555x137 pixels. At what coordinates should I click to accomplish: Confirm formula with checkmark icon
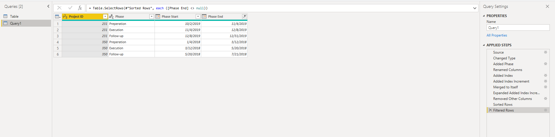pyautogui.click(x=70, y=8)
